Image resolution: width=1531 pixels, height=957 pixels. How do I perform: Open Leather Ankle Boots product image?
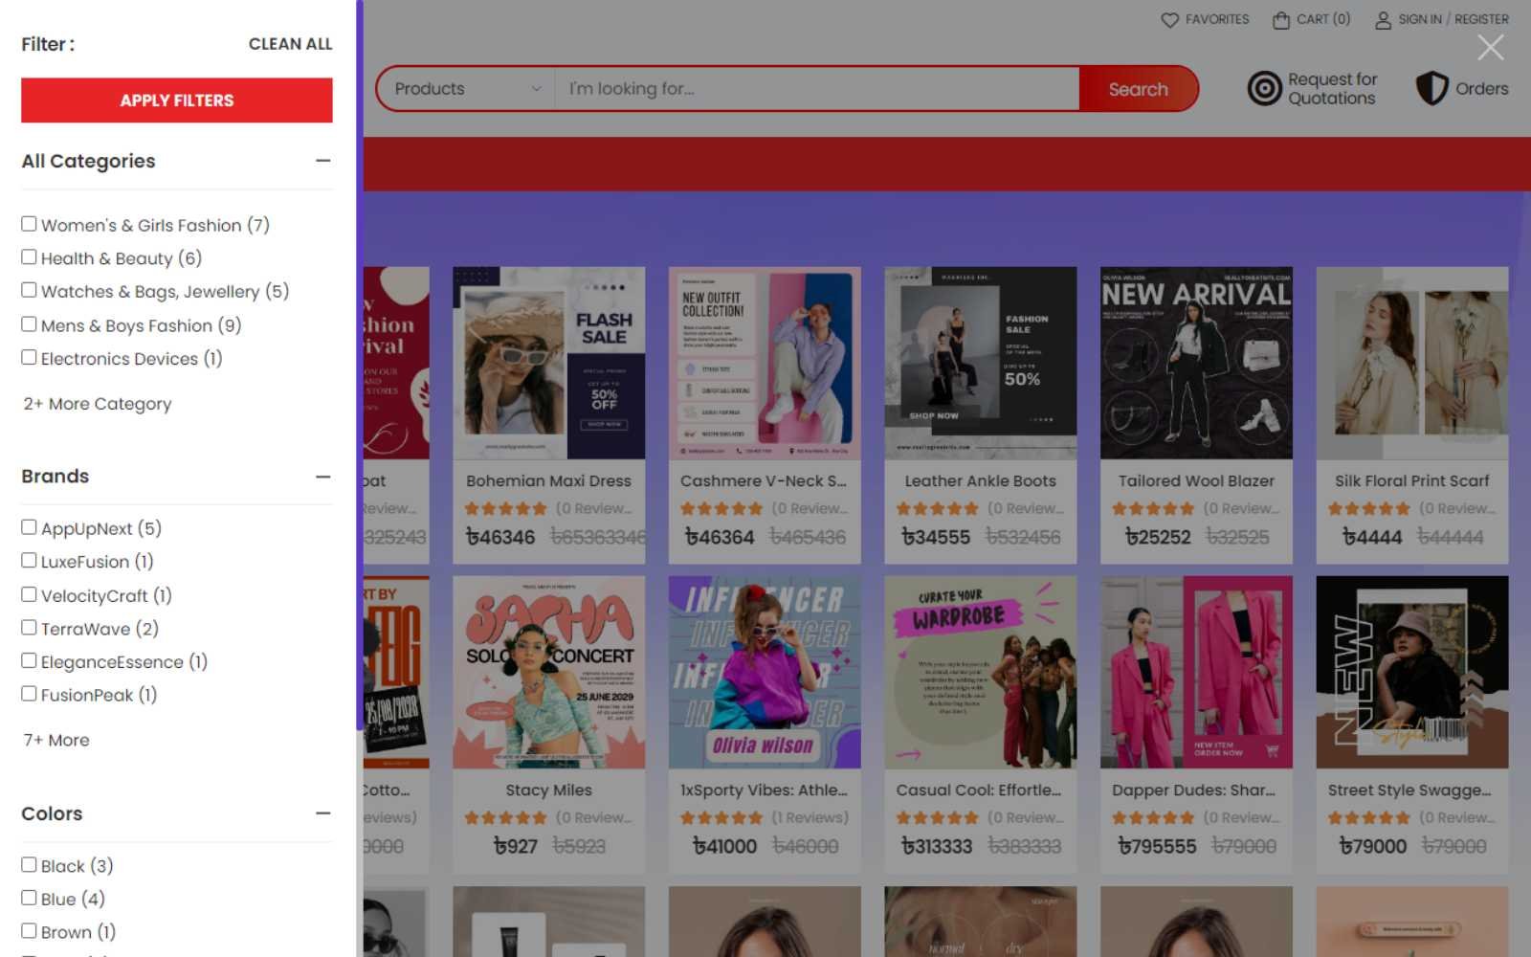981,363
